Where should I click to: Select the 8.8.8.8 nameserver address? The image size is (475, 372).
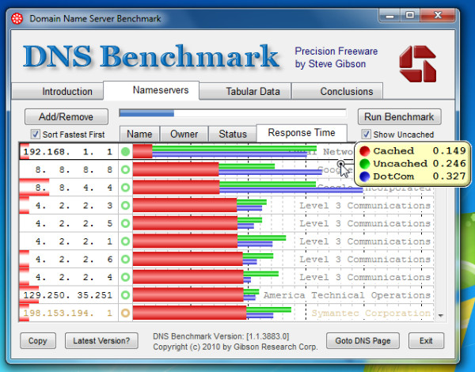[x=74, y=169]
